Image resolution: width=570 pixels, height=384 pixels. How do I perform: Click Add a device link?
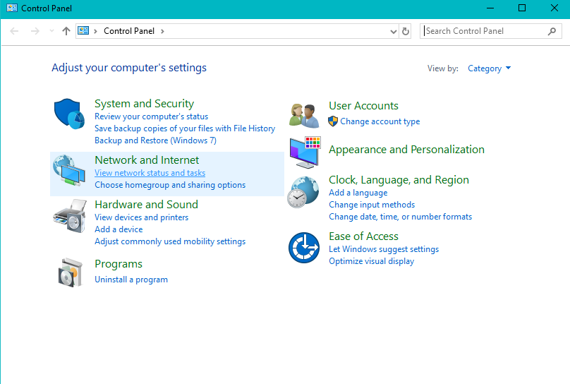point(119,229)
